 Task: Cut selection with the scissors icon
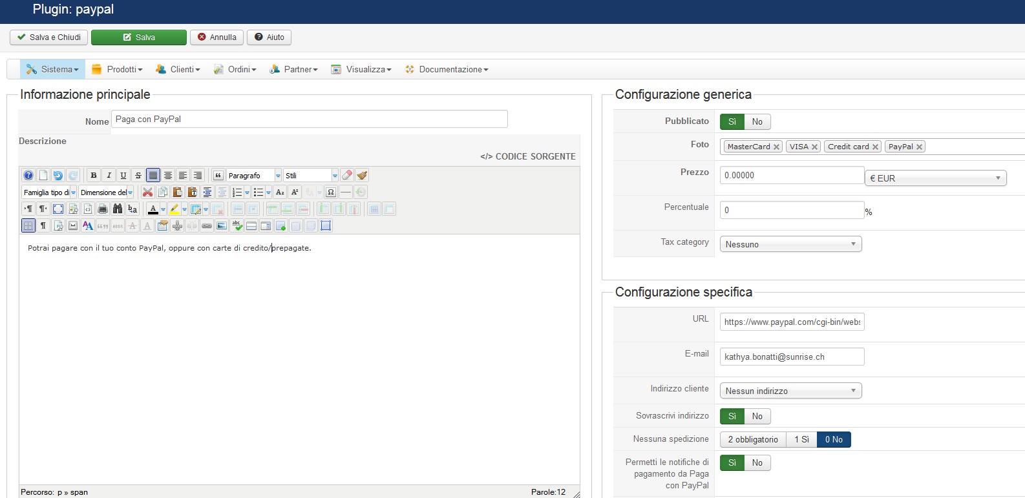tap(148, 192)
